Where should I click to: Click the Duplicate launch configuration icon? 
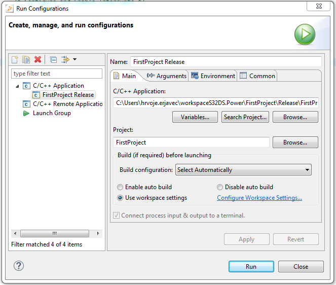pyautogui.click(x=26, y=60)
